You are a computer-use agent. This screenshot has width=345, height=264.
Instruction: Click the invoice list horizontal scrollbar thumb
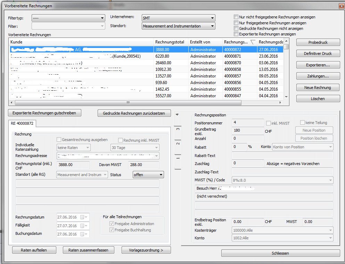(x=129, y=102)
